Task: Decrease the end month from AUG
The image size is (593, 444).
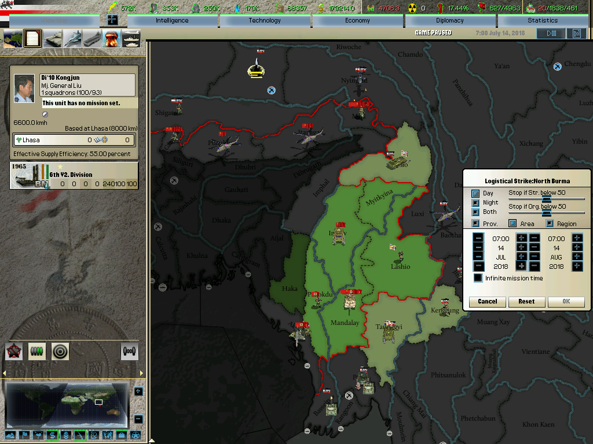Action: [535, 257]
